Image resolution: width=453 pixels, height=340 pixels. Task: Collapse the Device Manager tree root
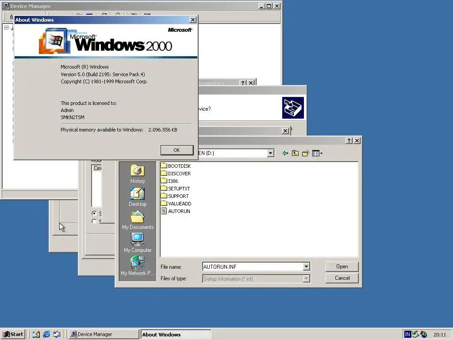pyautogui.click(x=6, y=28)
